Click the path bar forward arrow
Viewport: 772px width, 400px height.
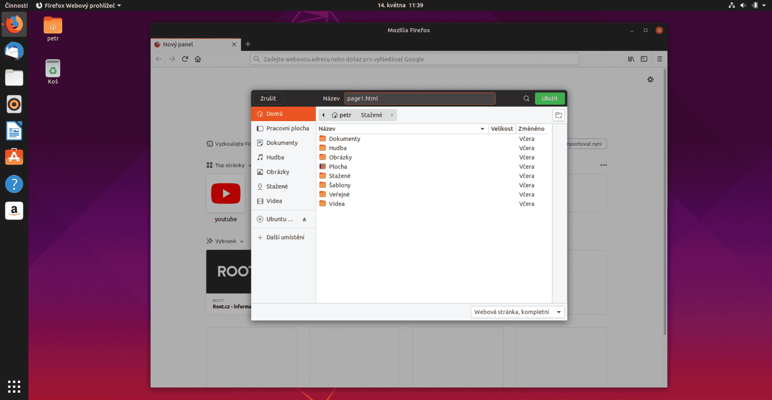point(392,115)
